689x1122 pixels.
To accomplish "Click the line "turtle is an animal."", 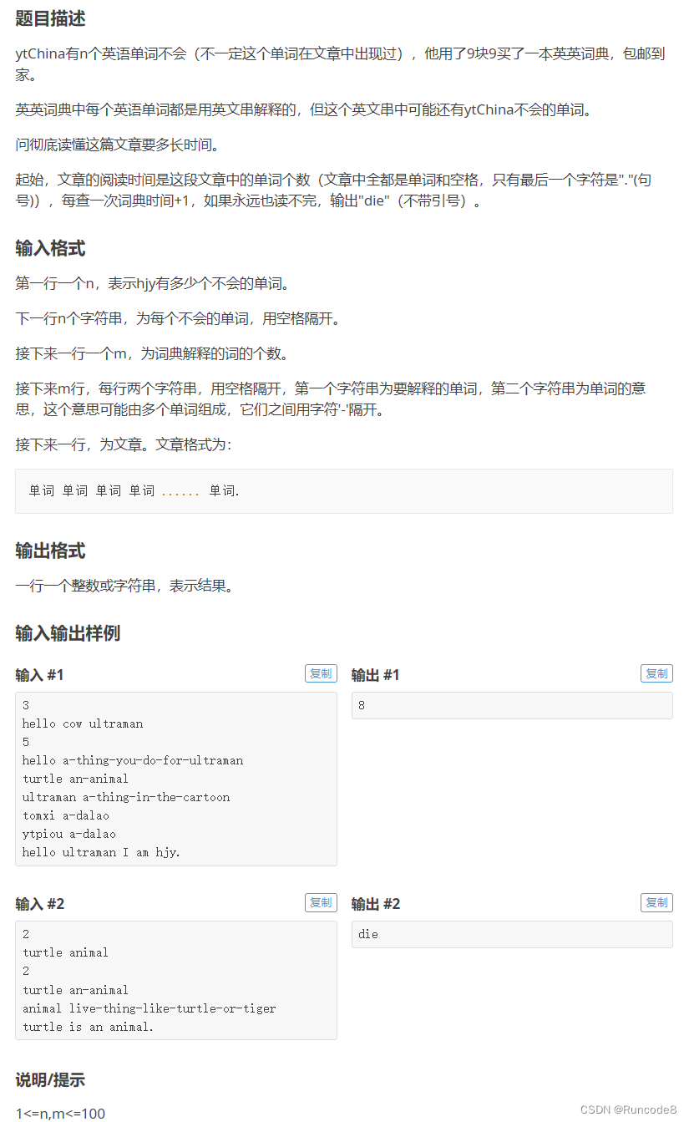I will (x=89, y=1027).
